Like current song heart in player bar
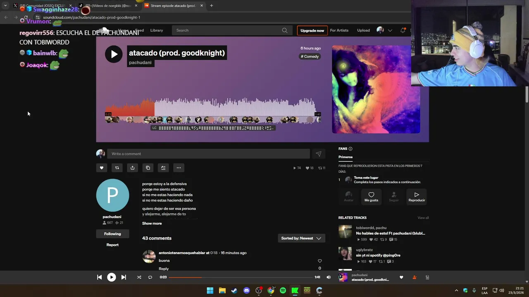 point(401,277)
